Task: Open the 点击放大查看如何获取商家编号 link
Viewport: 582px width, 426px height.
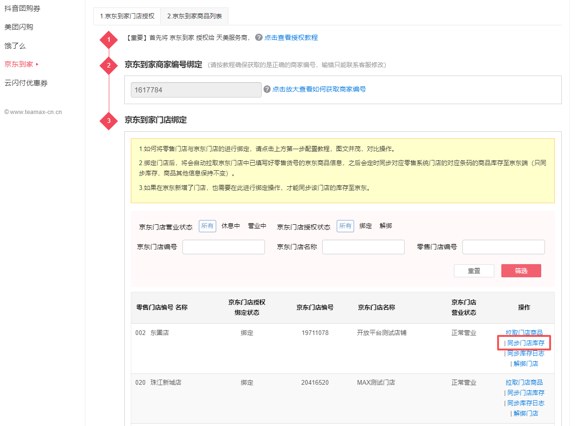Action: (319, 89)
